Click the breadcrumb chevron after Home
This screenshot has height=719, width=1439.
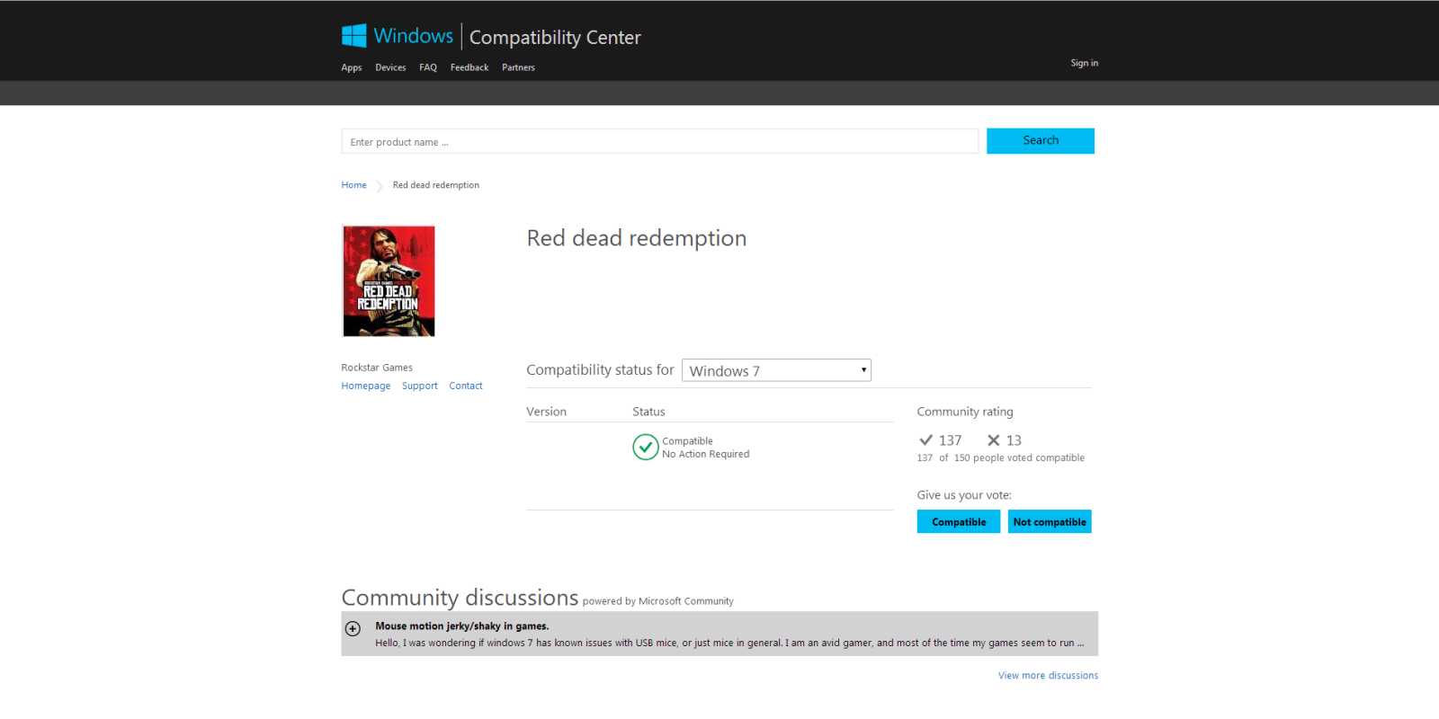tap(380, 186)
